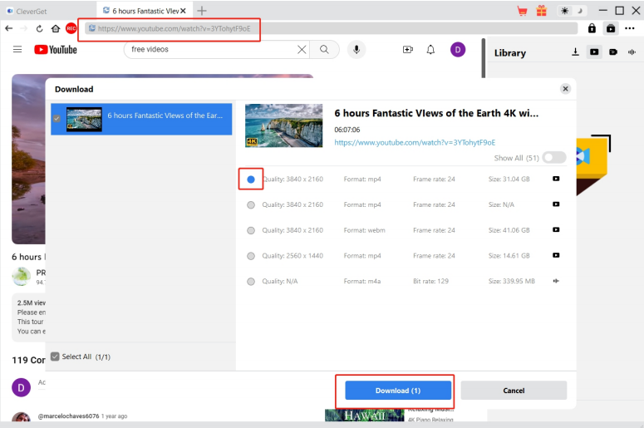This screenshot has width=644, height=428.
Task: Go to the browser home page icon
Action: 55,28
